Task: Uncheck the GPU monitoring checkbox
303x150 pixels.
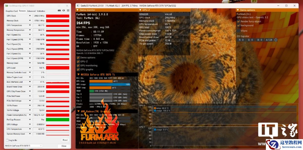Action: [x=78, y=66]
